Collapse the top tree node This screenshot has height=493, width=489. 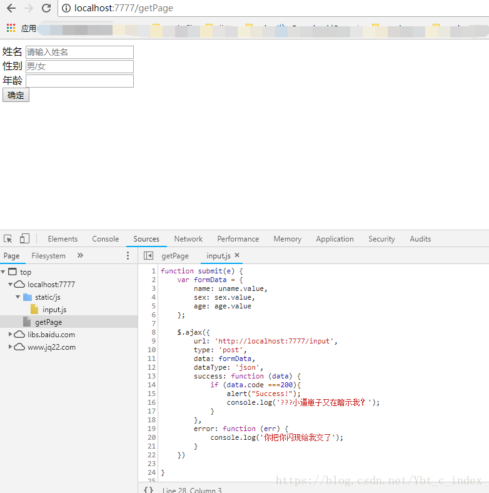[x=3, y=272]
